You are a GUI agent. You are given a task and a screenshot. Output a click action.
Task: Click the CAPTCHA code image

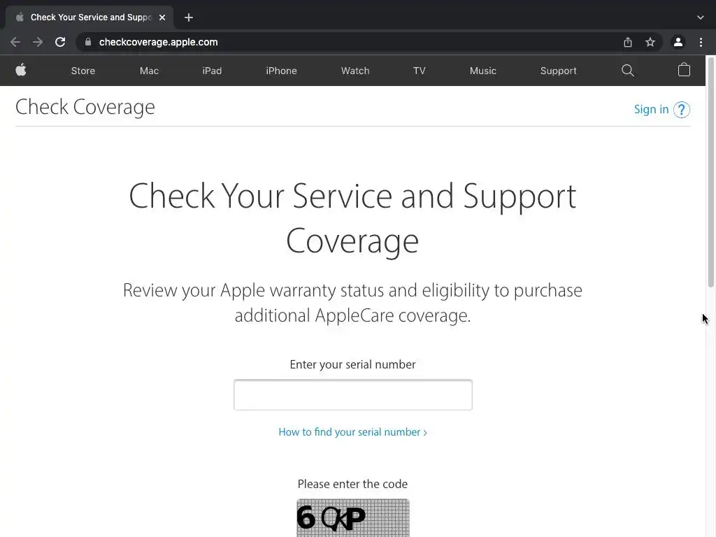click(x=353, y=518)
